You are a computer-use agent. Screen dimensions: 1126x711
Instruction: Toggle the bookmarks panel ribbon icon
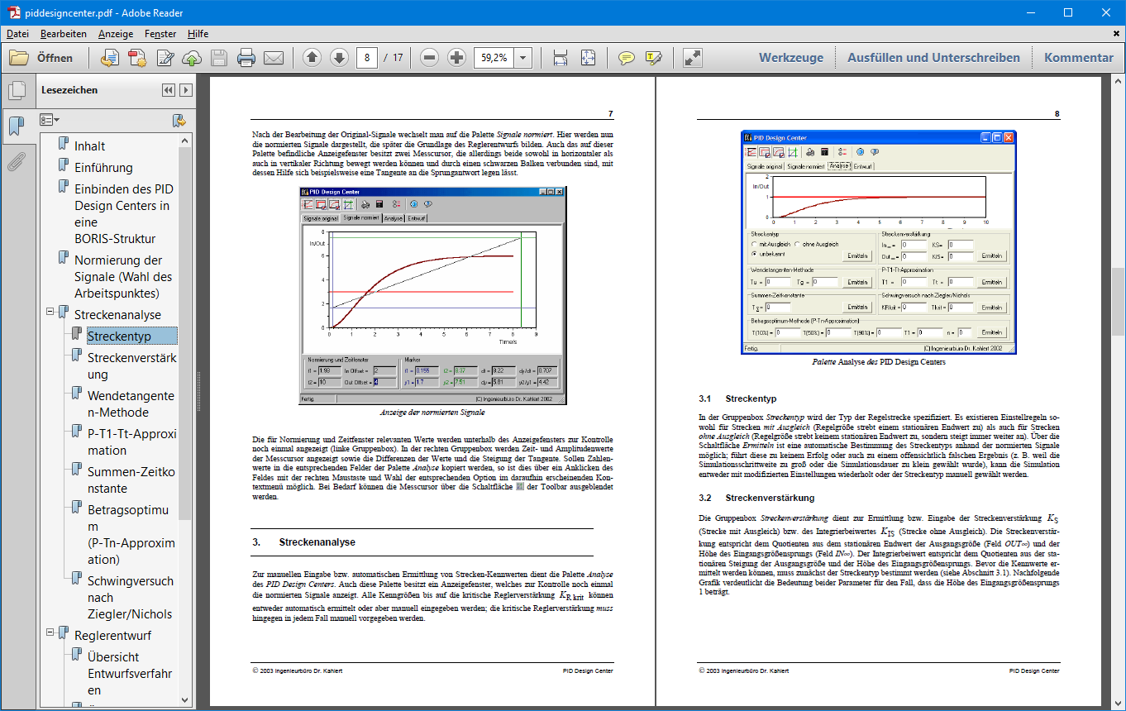tap(16, 126)
